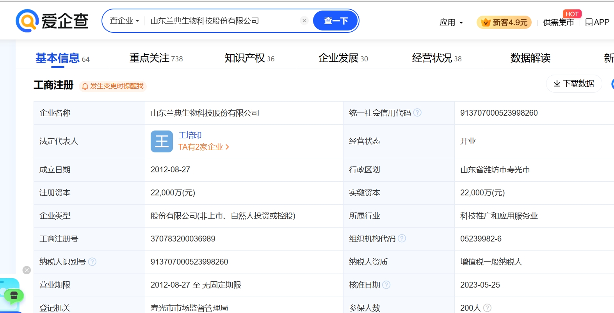
Task: Click help icon beside 统一社会信用代码
Action: [x=417, y=113]
